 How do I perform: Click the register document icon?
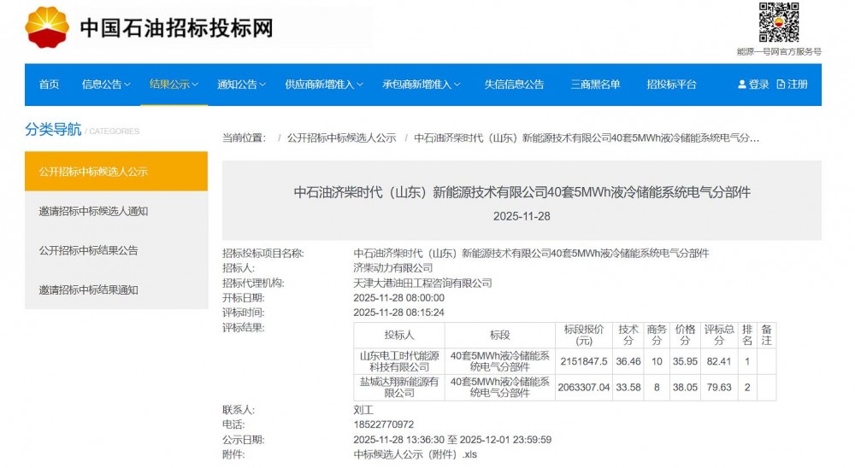click(x=780, y=85)
